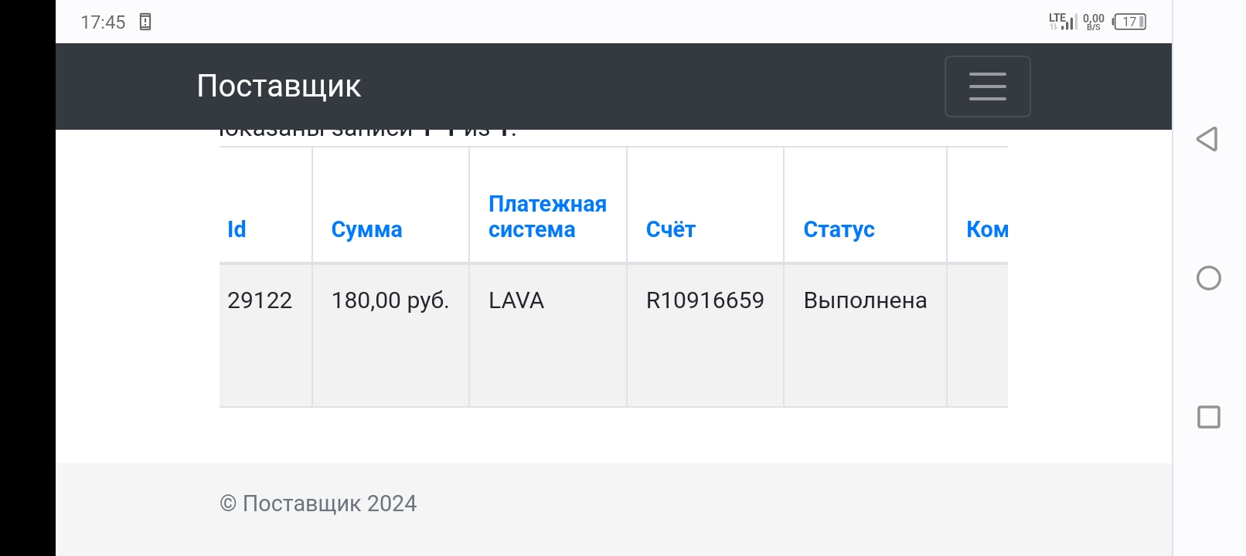The width and height of the screenshot is (1246, 556).
Task: Click the LAVA payment system cell
Action: pyautogui.click(x=516, y=300)
